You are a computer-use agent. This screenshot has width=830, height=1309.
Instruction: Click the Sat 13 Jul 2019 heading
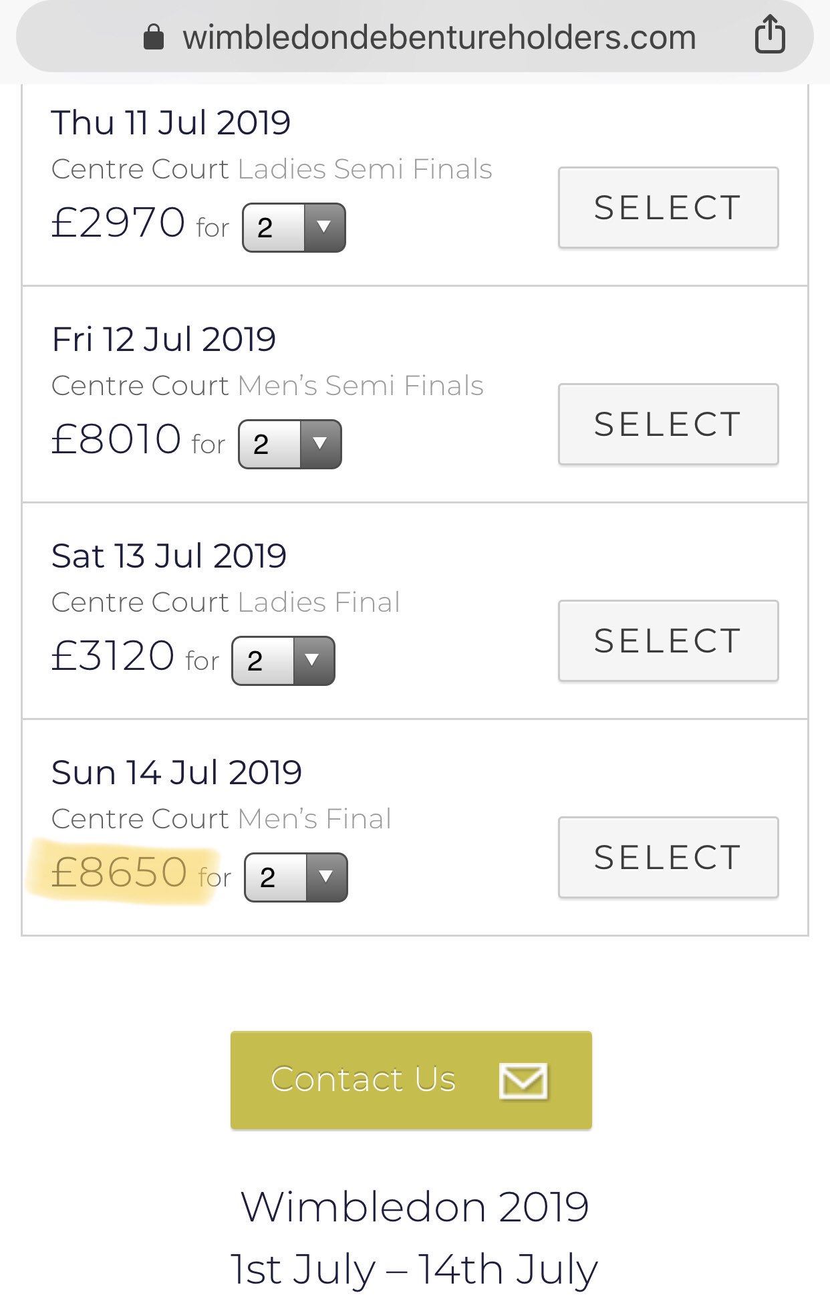[169, 556]
